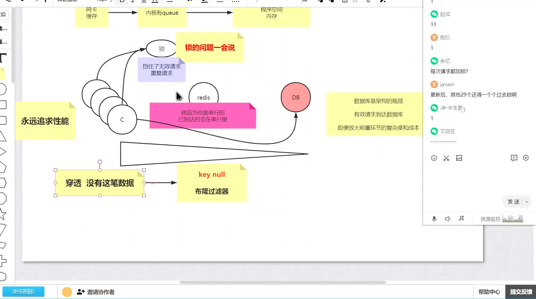Click the 更多图形 button
The width and height of the screenshot is (536, 299).
pyautogui.click(x=23, y=291)
